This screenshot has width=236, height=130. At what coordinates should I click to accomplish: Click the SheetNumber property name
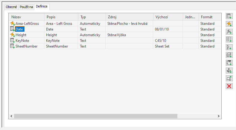click(26, 46)
